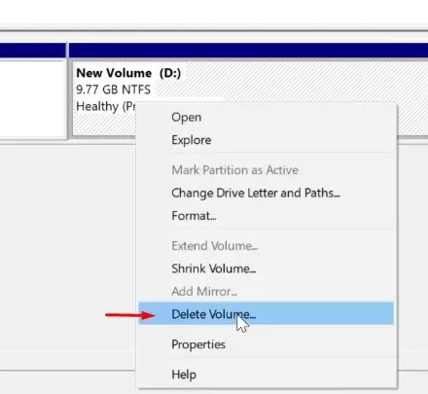428x394 pixels.
Task: Click the 9.77 GB NTFS size label
Action: [113, 90]
